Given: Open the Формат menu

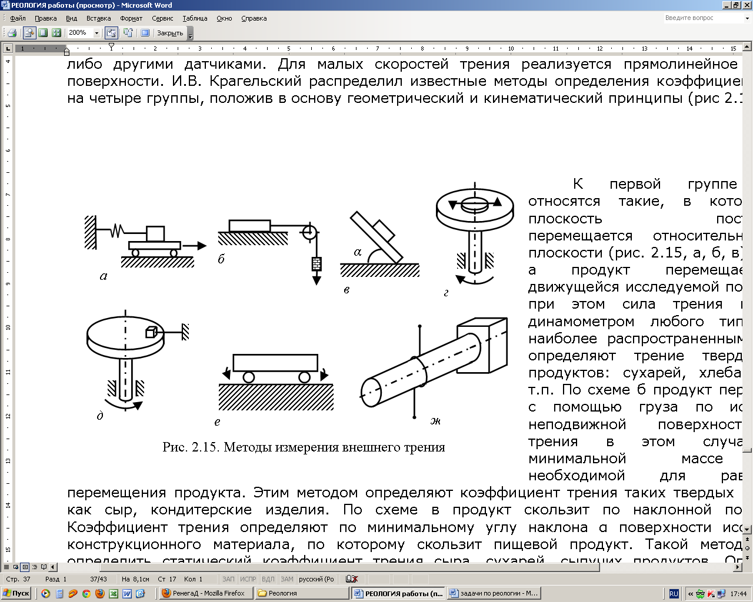Looking at the screenshot, I should click(x=131, y=18).
